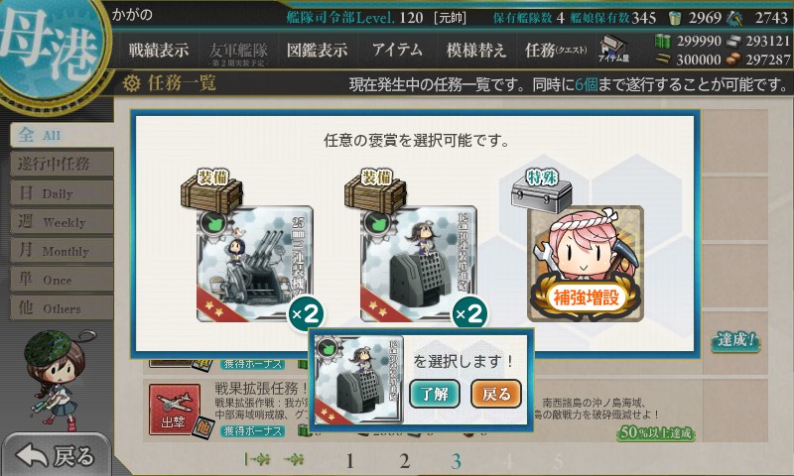
Task: Open the アイテム屋 item shop icon
Action: [x=613, y=50]
